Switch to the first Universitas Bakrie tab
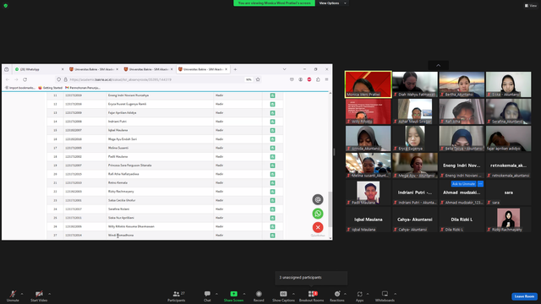Viewport: 541px width, 304px height. pyautogui.click(x=94, y=69)
